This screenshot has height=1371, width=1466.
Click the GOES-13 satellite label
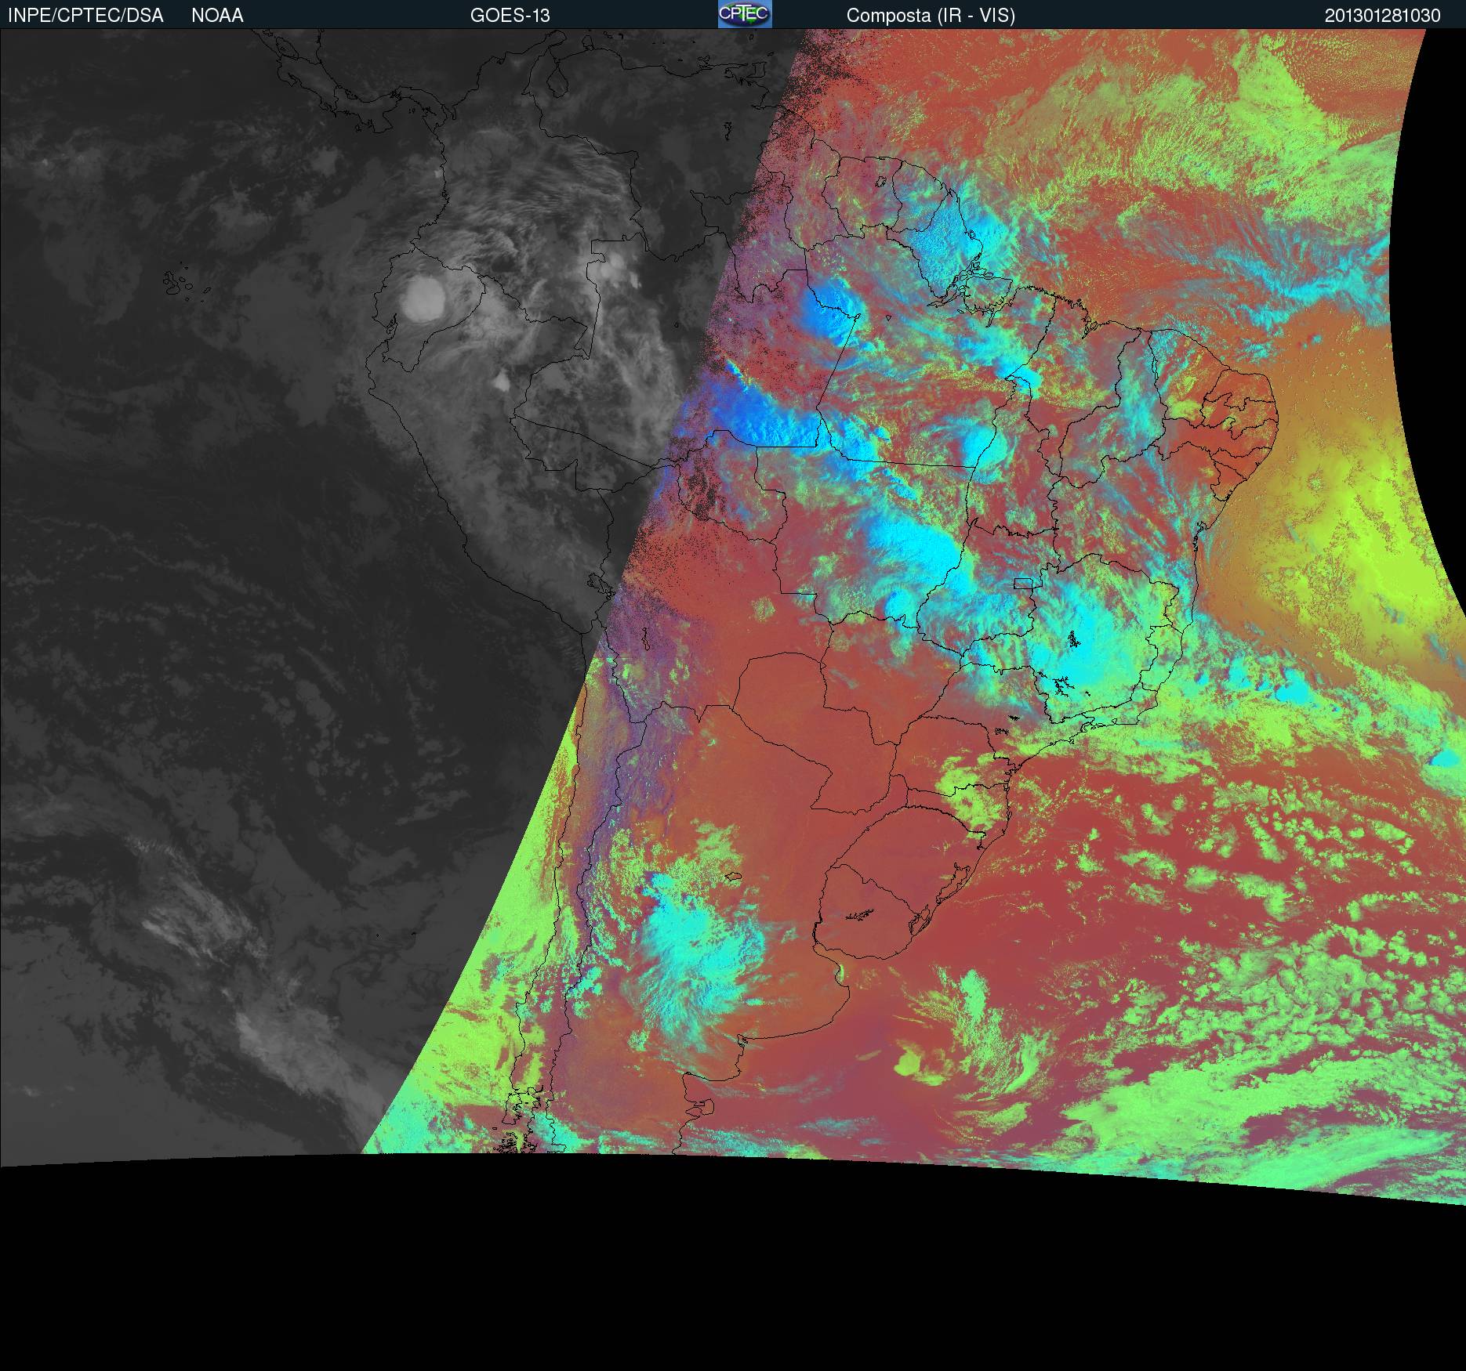pos(510,16)
